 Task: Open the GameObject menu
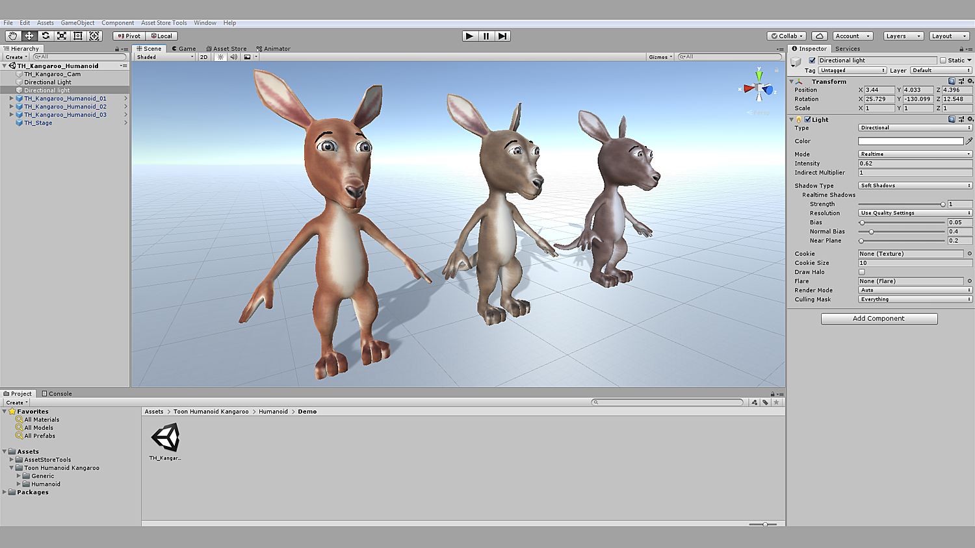click(77, 23)
